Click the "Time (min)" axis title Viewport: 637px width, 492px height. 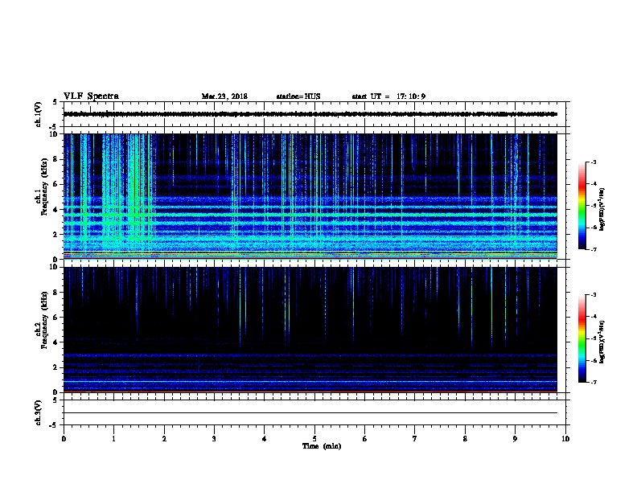[322, 446]
